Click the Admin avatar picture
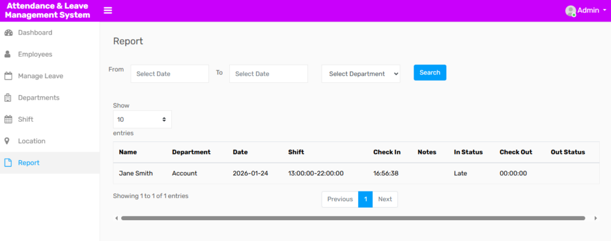The width and height of the screenshot is (611, 241). [x=570, y=11]
